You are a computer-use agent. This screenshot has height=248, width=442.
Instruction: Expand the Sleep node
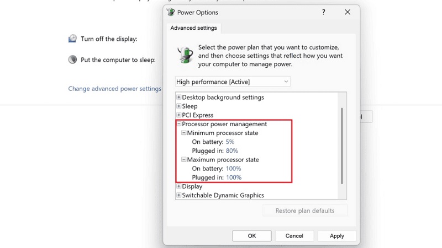(x=178, y=106)
